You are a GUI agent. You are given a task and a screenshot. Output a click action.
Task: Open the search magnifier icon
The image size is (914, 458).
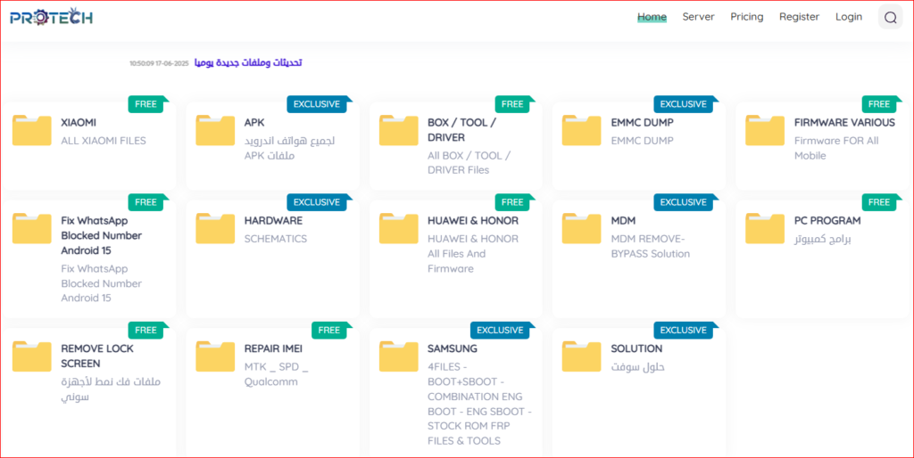click(890, 18)
